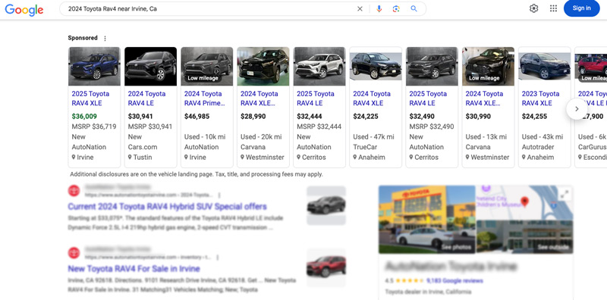Click the red RAV4 thumbnail beside For Sale result

[326, 267]
